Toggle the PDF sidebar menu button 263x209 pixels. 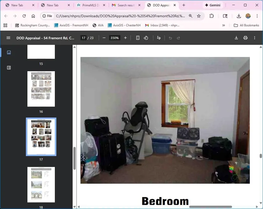8,38
